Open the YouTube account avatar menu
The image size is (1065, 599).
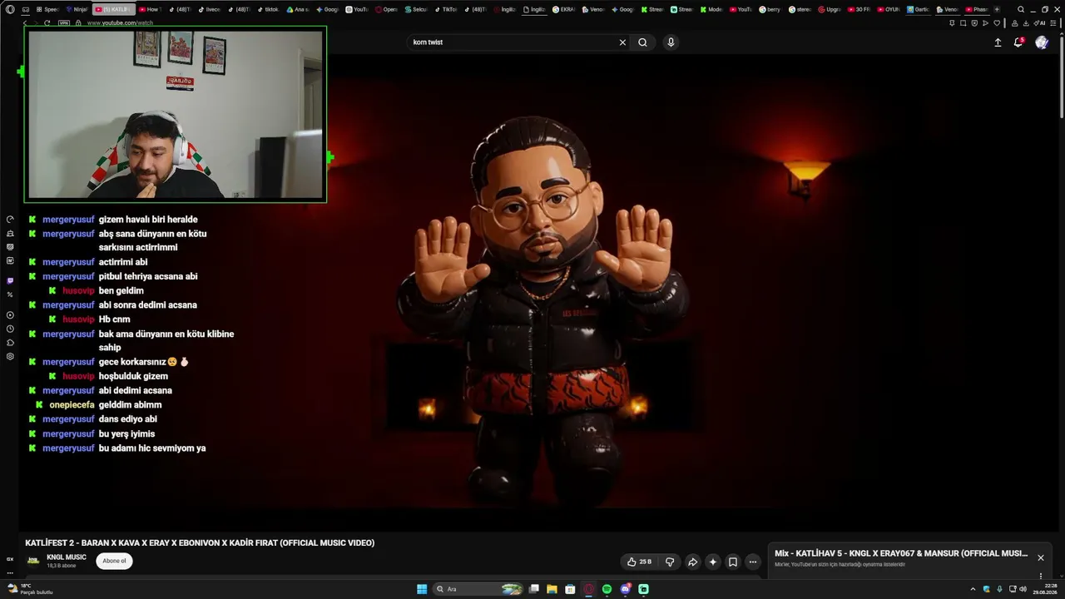1042,42
